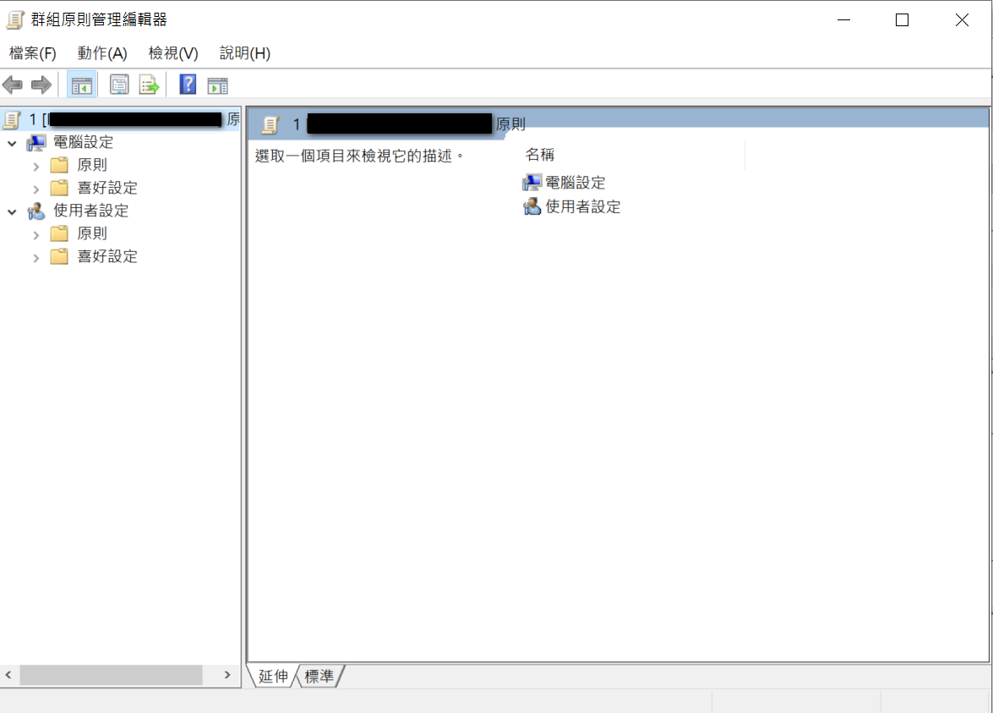The width and height of the screenshot is (993, 713).
Task: Collapse the 電腦設定 node in the tree
Action: [x=12, y=143]
